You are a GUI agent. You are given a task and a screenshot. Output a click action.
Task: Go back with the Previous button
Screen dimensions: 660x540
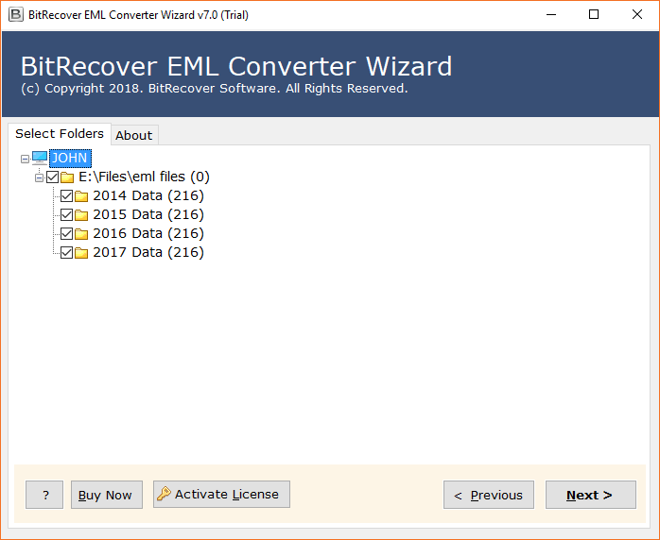coord(489,495)
